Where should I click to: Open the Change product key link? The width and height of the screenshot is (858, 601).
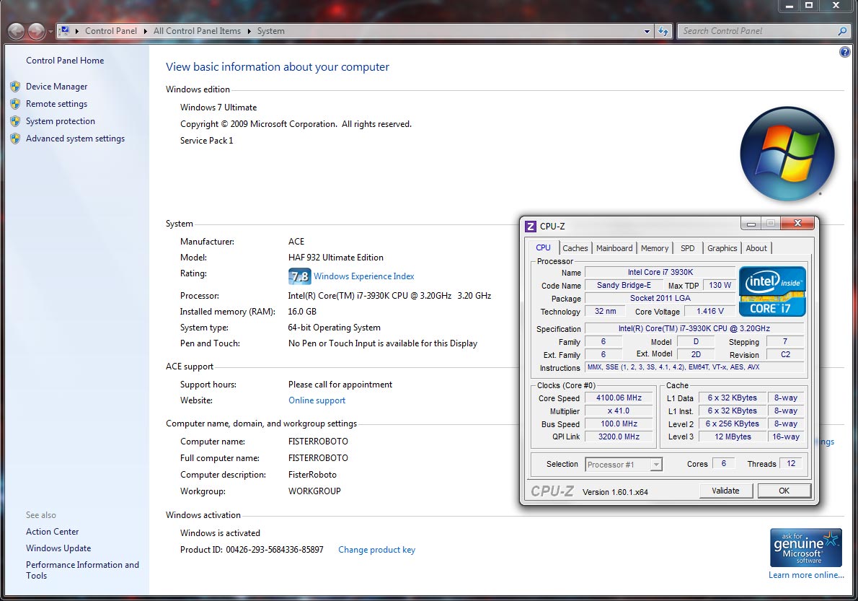(x=376, y=550)
